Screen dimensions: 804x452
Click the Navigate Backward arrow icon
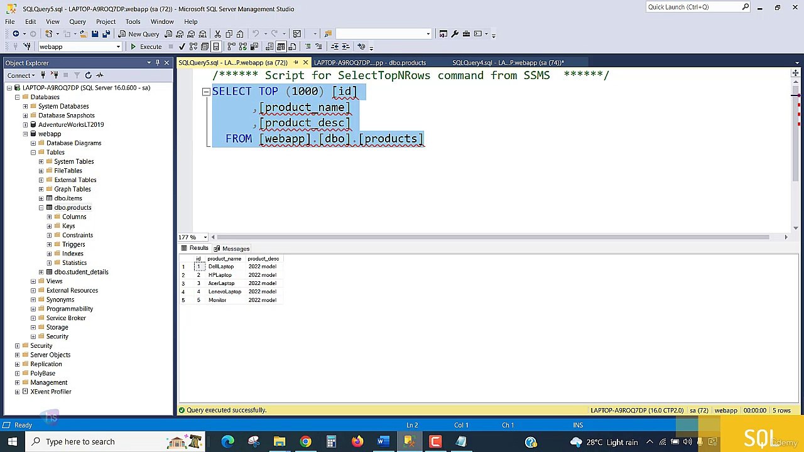tap(16, 34)
